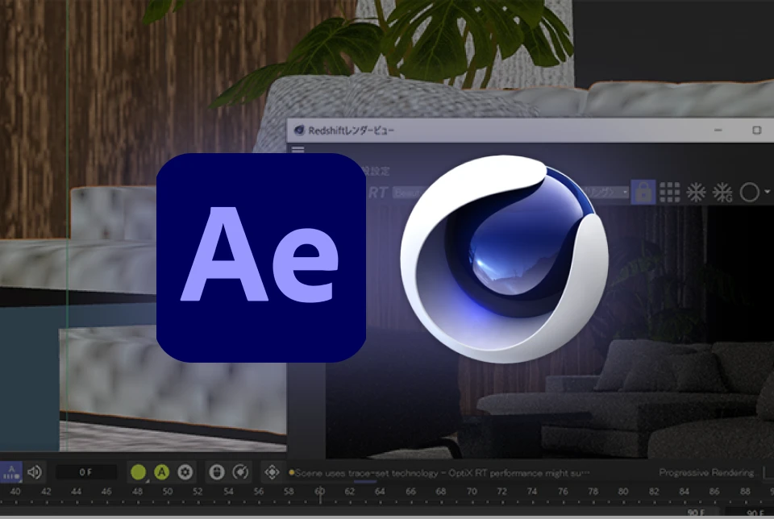The width and height of the screenshot is (774, 519).
Task: Click frame 86 on the timeline ruler
Action: 714,492
